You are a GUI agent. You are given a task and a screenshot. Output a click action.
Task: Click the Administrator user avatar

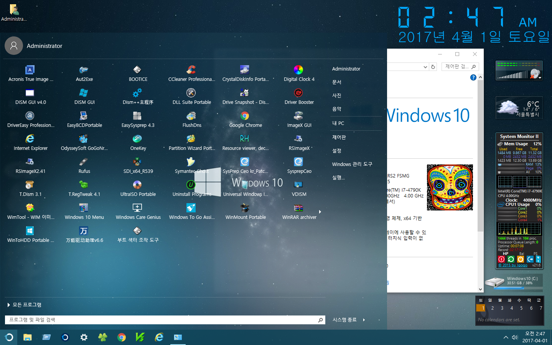[14, 46]
